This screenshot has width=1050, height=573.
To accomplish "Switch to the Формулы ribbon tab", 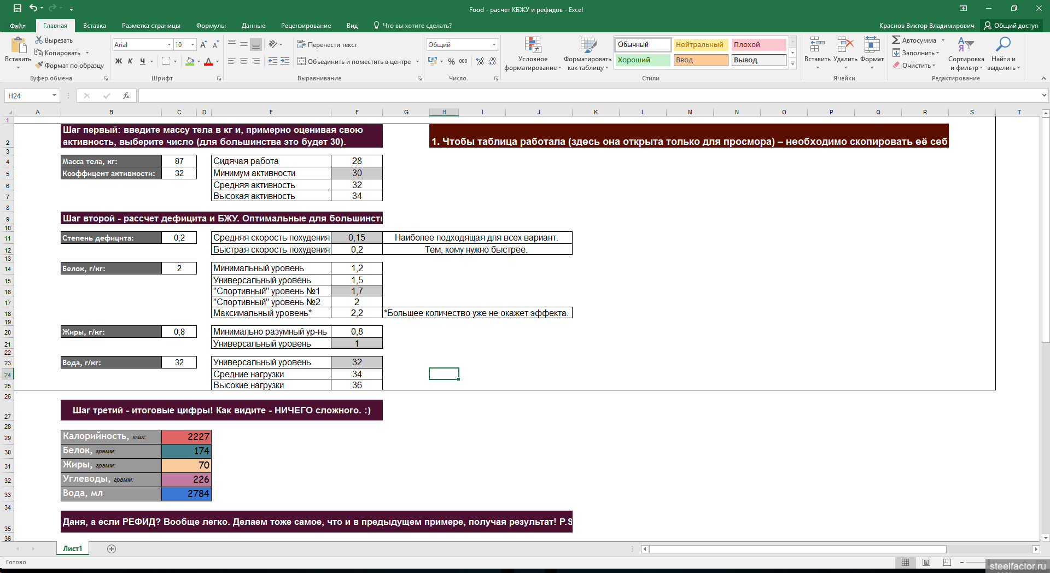I will pos(211,26).
